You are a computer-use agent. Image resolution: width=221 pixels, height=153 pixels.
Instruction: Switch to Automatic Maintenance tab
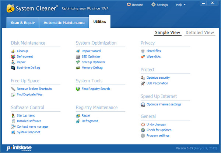tap(64, 23)
